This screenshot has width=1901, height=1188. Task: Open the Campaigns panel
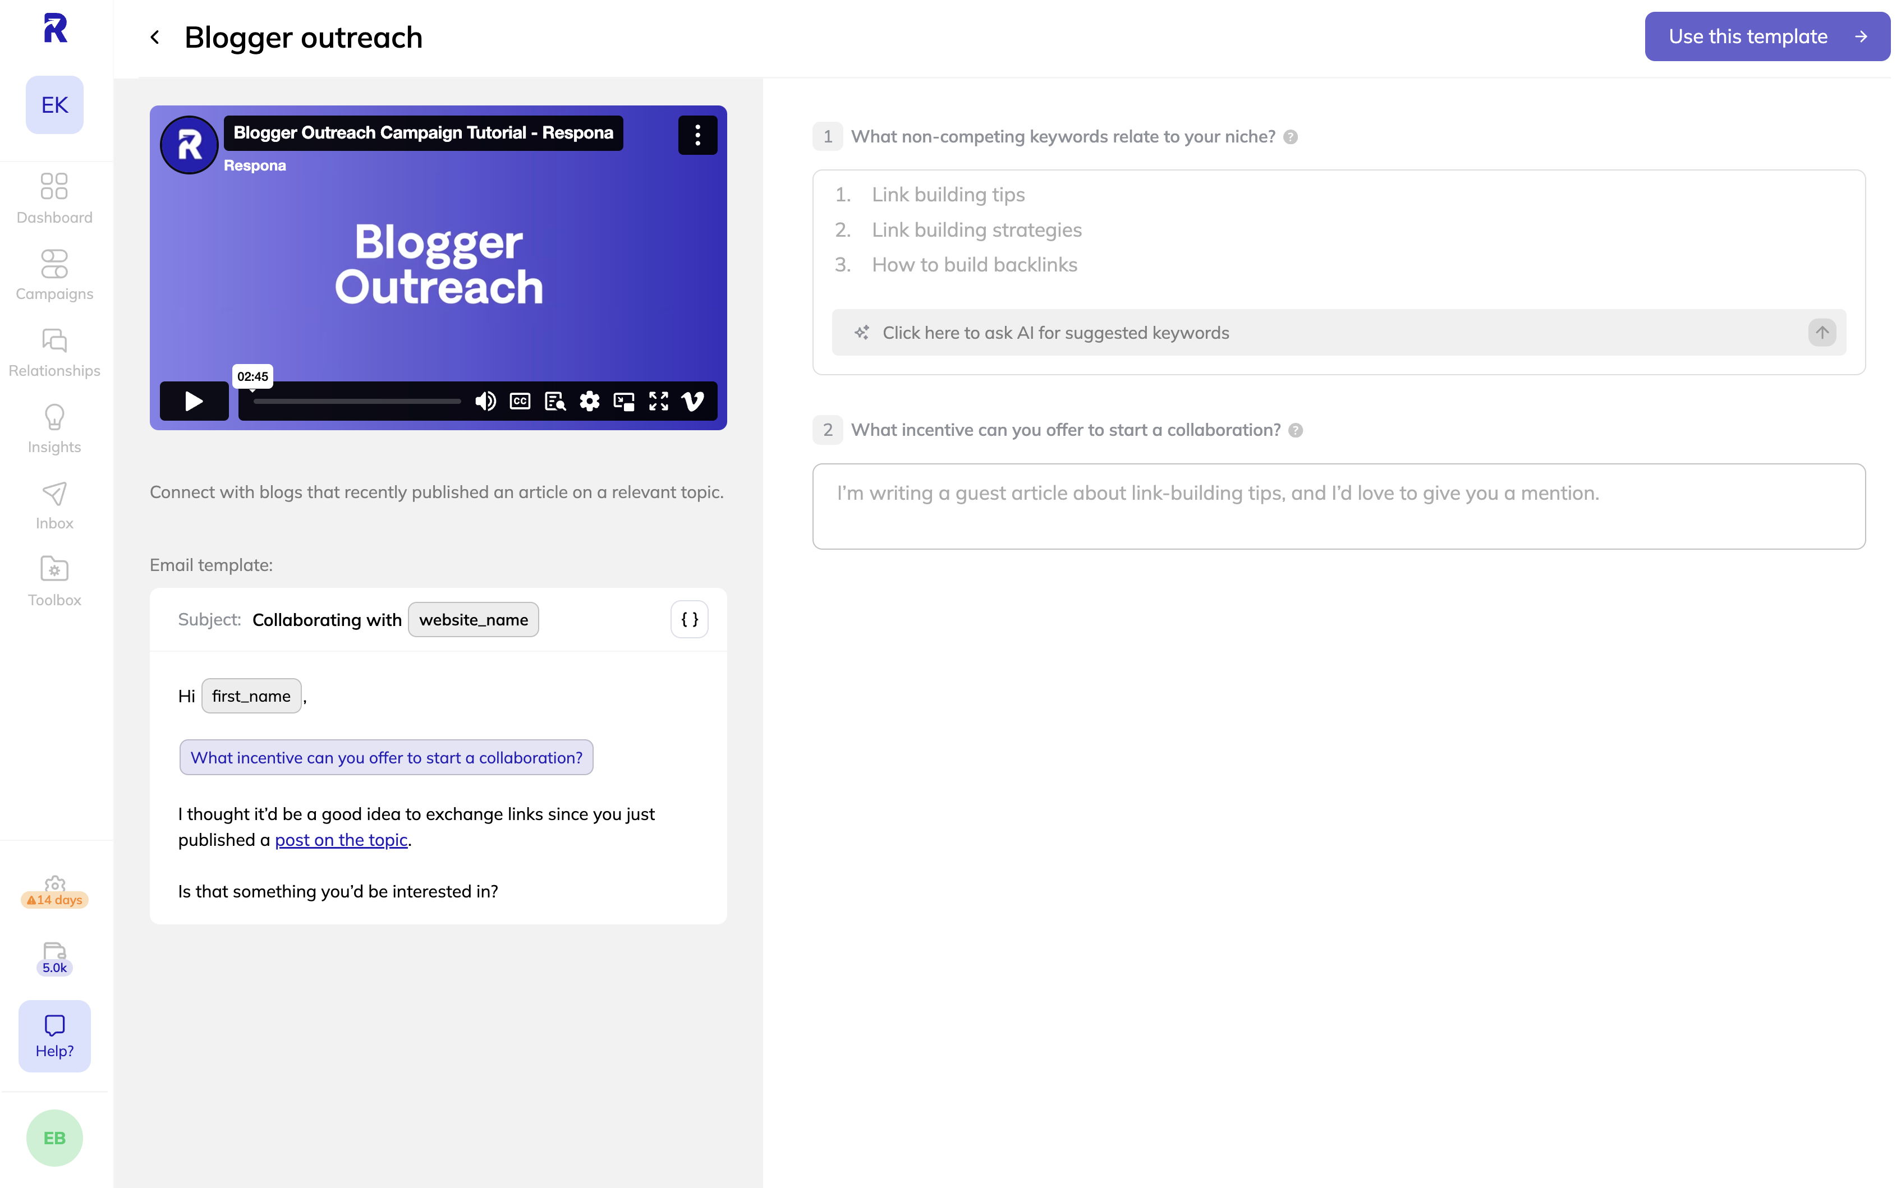[x=55, y=275]
